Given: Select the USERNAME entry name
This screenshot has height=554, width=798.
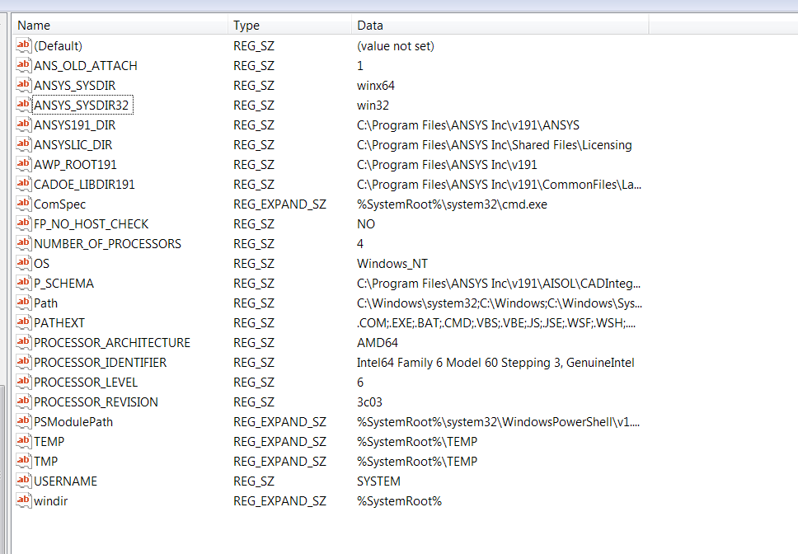Looking at the screenshot, I should point(65,481).
